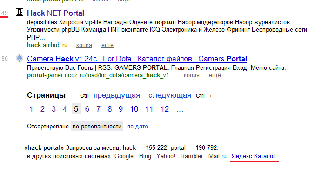Jump to results page 3

(54, 109)
